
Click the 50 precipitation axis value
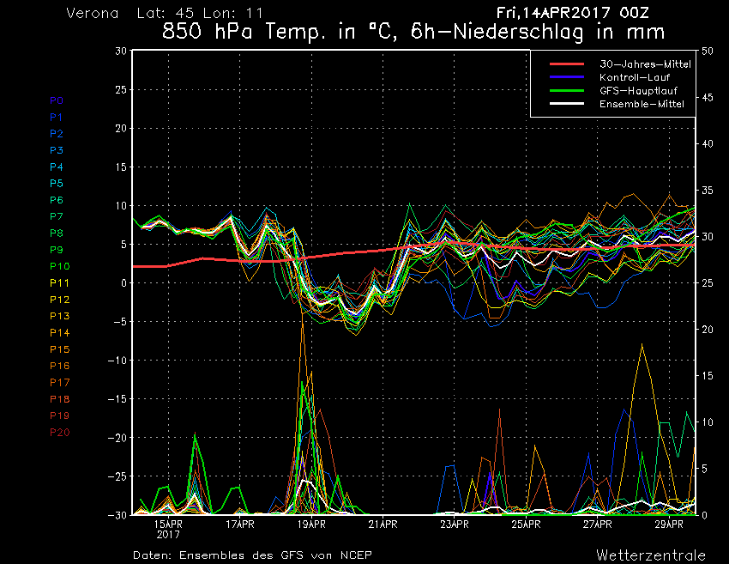point(708,51)
